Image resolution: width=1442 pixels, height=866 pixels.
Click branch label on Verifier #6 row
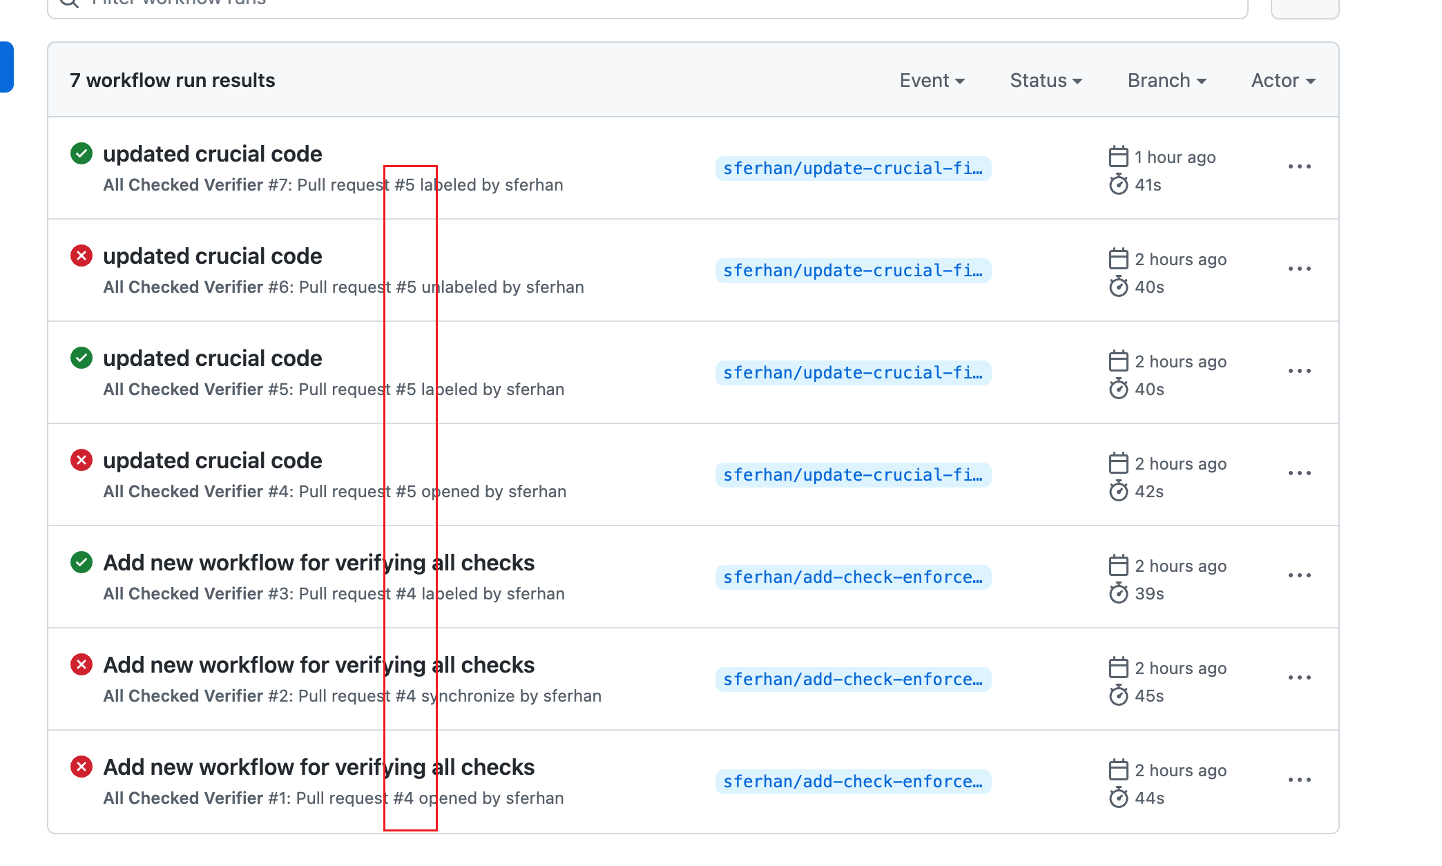(853, 271)
